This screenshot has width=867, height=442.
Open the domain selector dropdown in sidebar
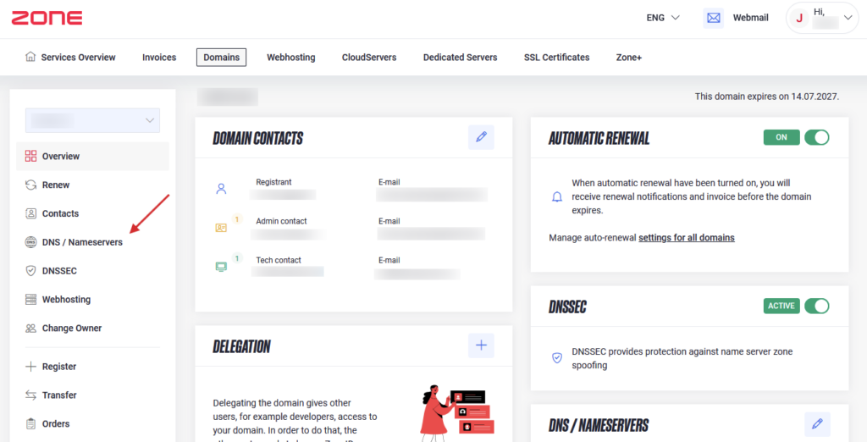[92, 120]
